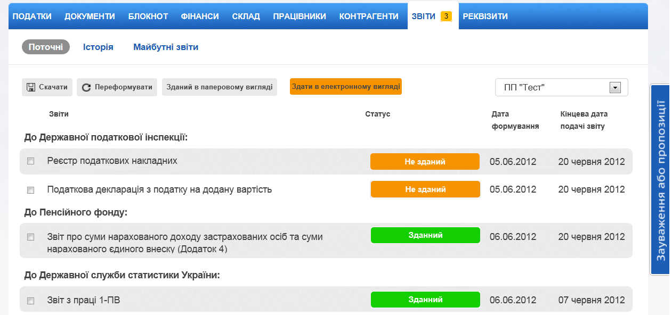
Task: Tick checkbox for Реєстр податкових накладних
Action: (31, 161)
